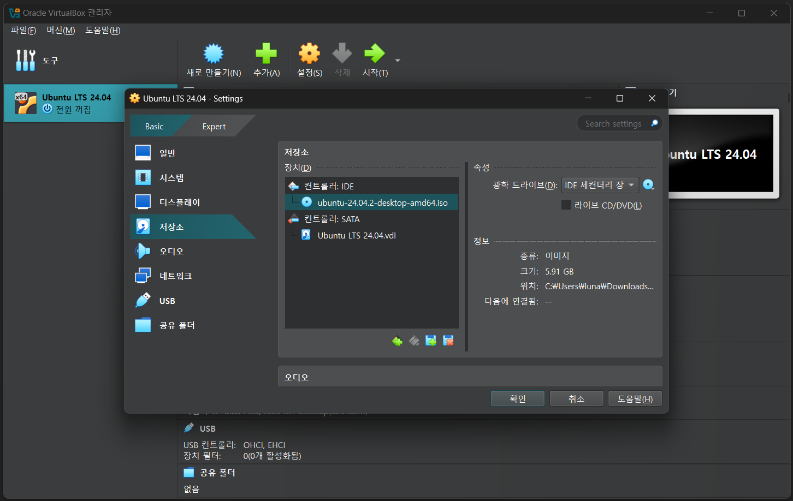Click the remove attachment icon below device list
Viewport: 793px width, 501px height.
[448, 341]
